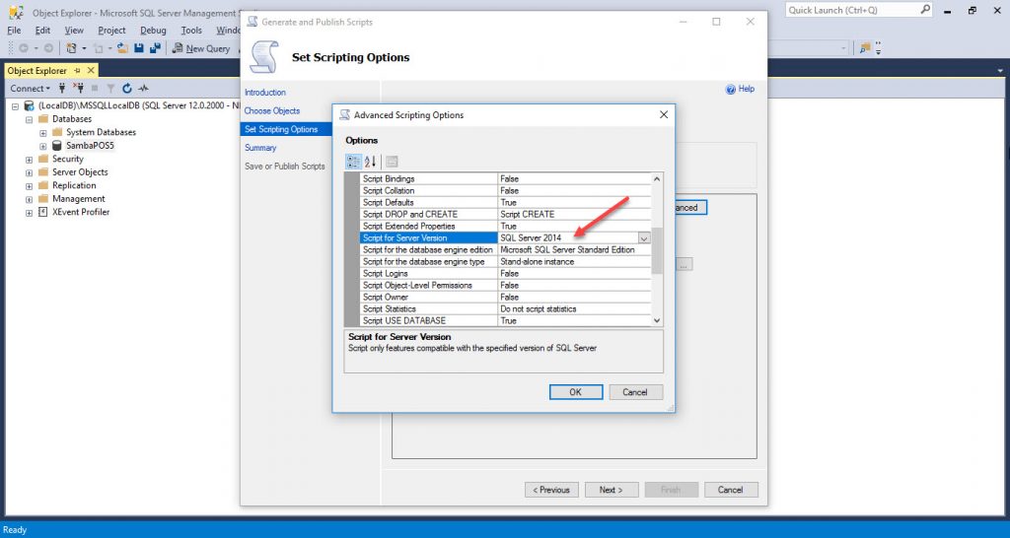Image resolution: width=1010 pixels, height=538 pixels.
Task: Select database engine edition value cell
Action: pyautogui.click(x=575, y=249)
